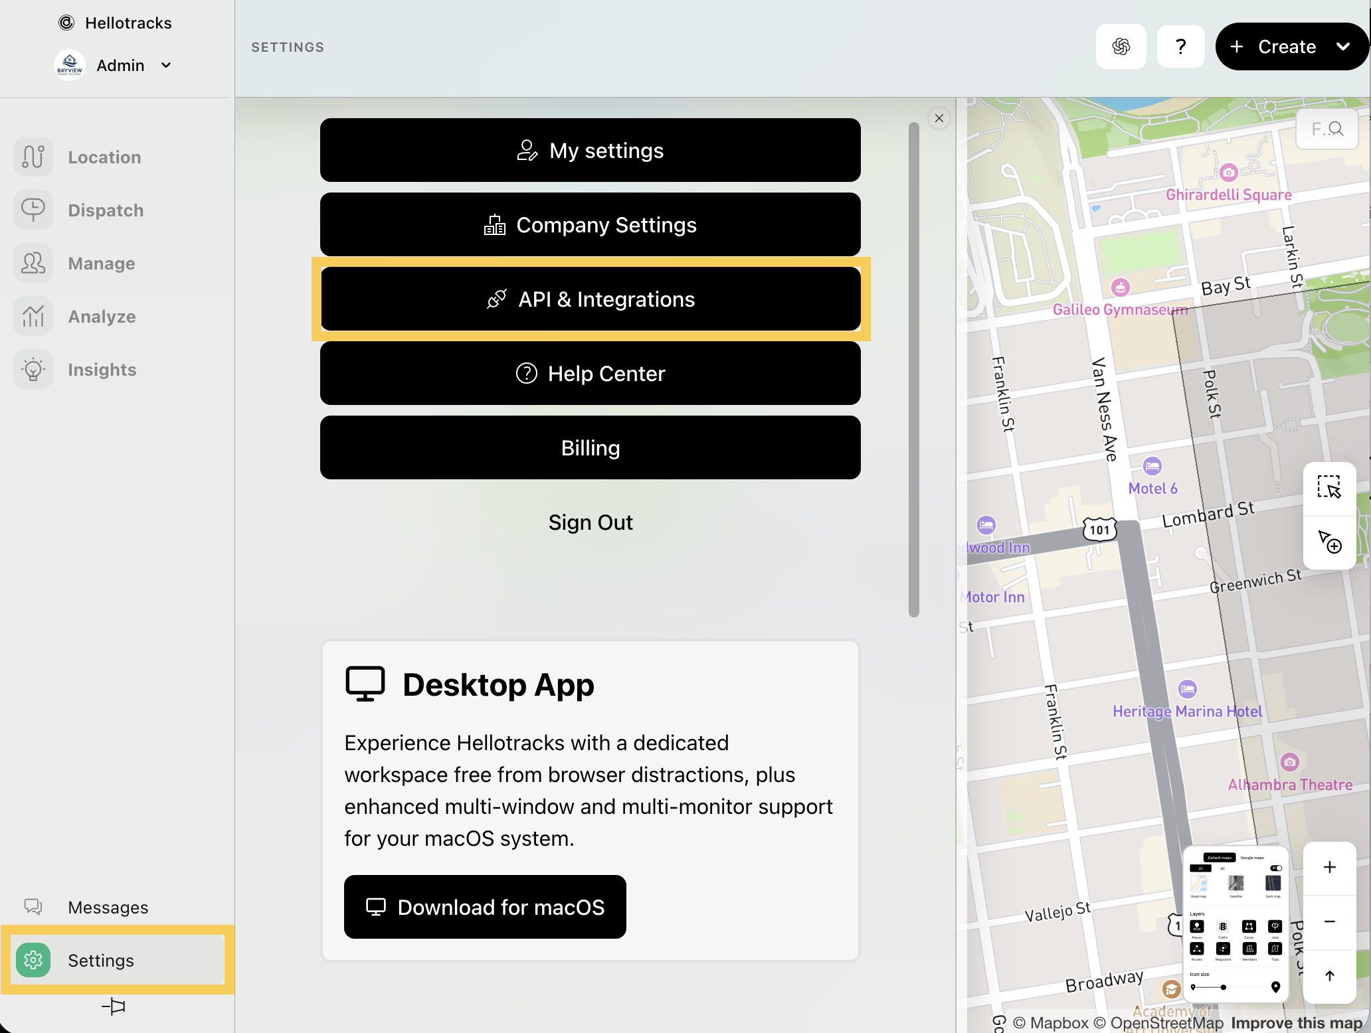Toggle the Zones layer in map panel
The width and height of the screenshot is (1371, 1033).
click(x=1249, y=927)
